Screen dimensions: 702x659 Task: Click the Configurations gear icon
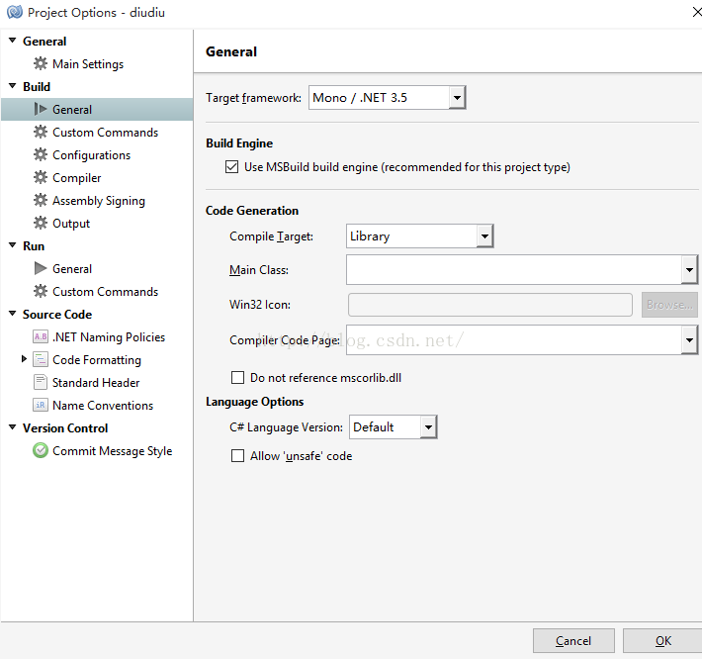pos(41,155)
